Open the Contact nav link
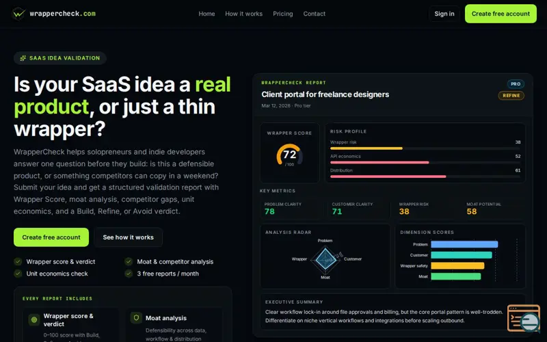547x342 pixels. tap(314, 14)
